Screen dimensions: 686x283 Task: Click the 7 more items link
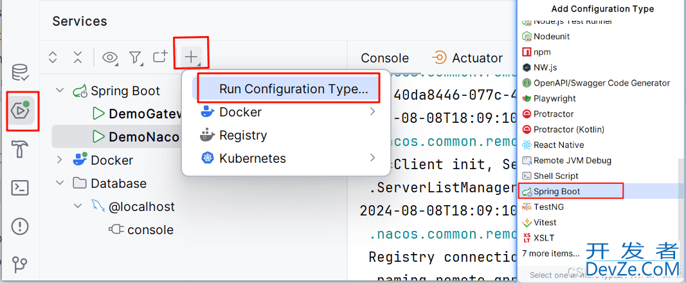[x=551, y=253]
